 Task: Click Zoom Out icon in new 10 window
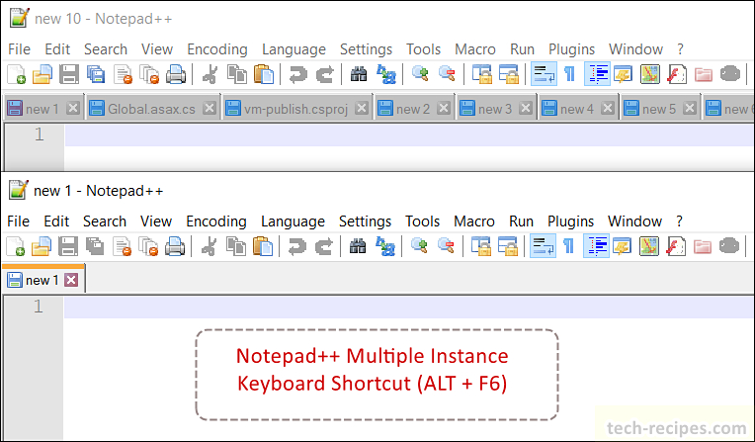(x=447, y=74)
